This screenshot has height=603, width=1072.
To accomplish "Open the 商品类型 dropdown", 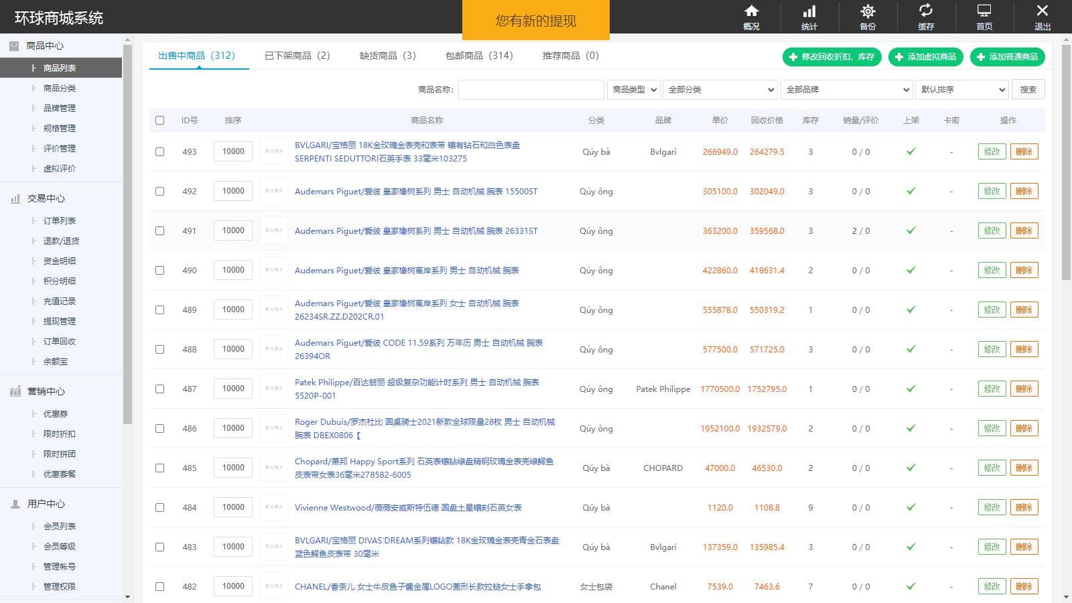I will (634, 90).
